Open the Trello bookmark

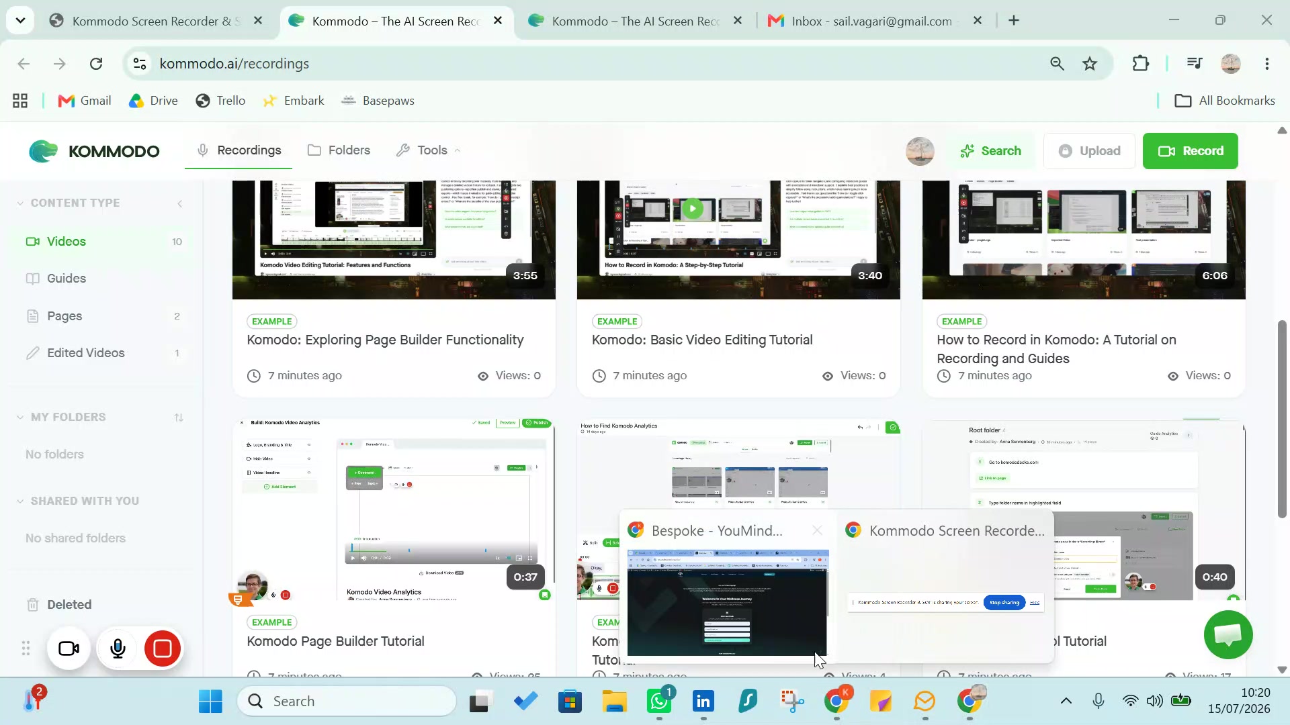coord(220,101)
